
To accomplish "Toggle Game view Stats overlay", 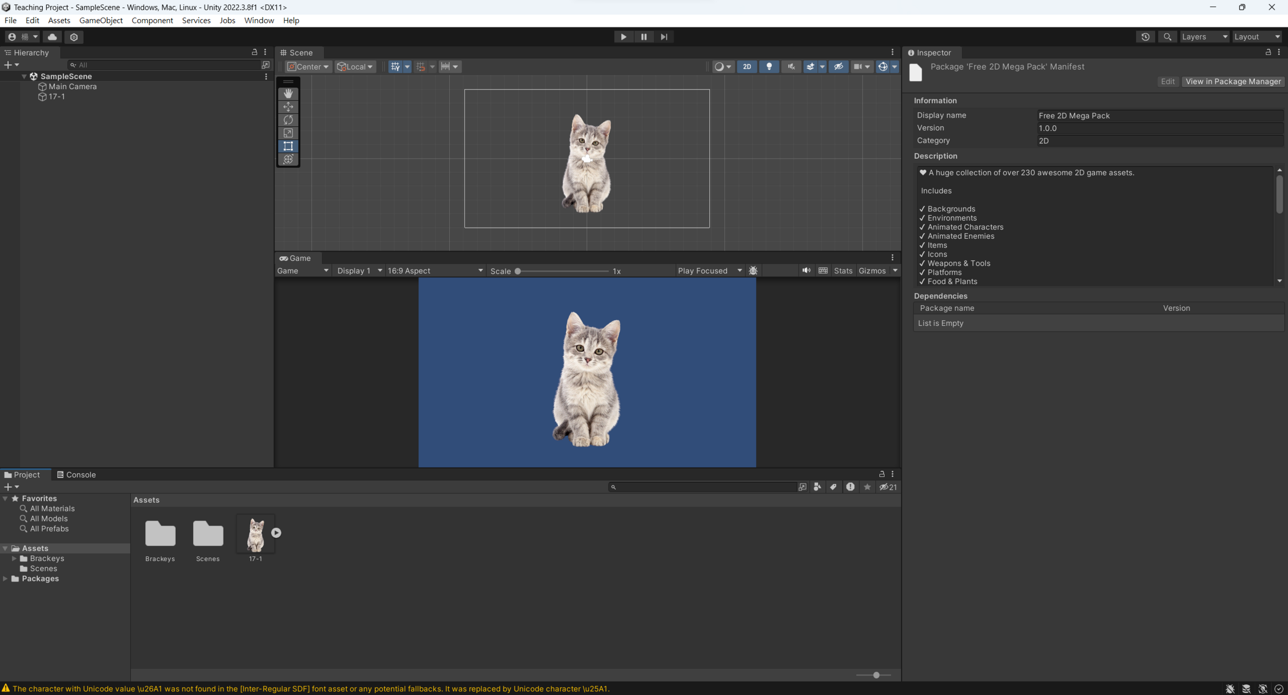I will (843, 271).
